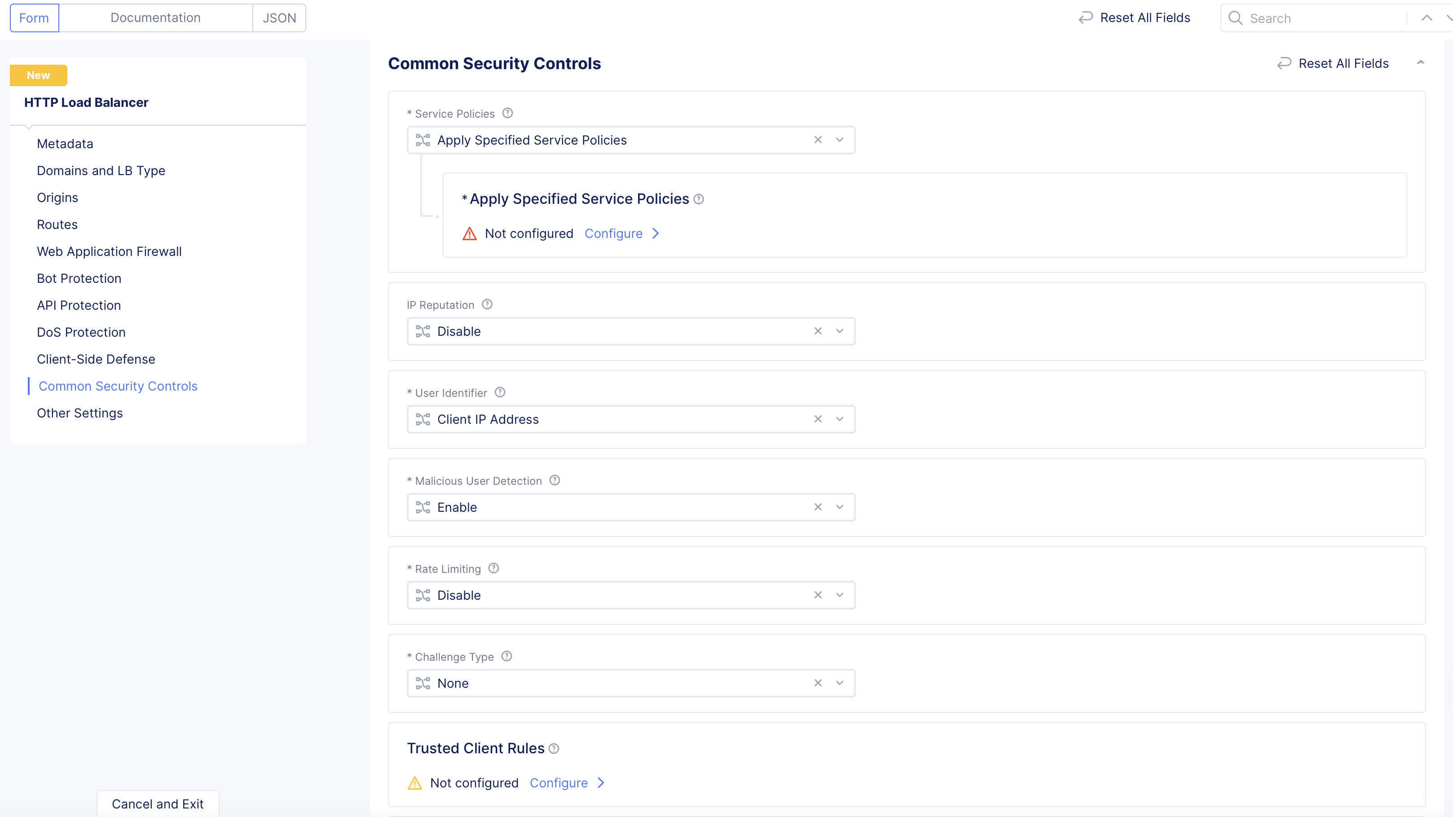Open the Service Policies dropdown
Viewport: 1453px width, 817px height.
839,140
